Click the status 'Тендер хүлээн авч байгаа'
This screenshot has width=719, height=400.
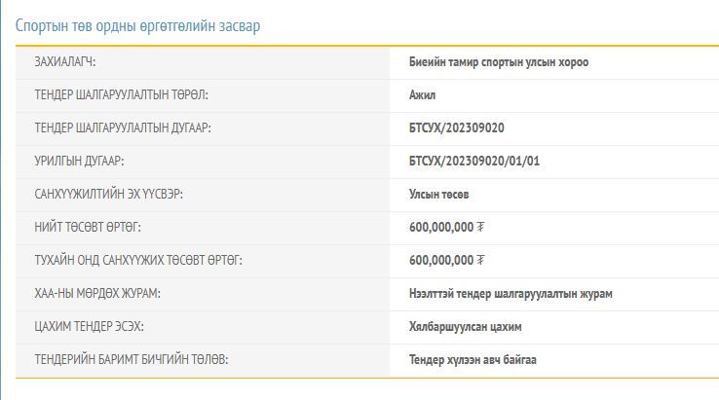(473, 360)
